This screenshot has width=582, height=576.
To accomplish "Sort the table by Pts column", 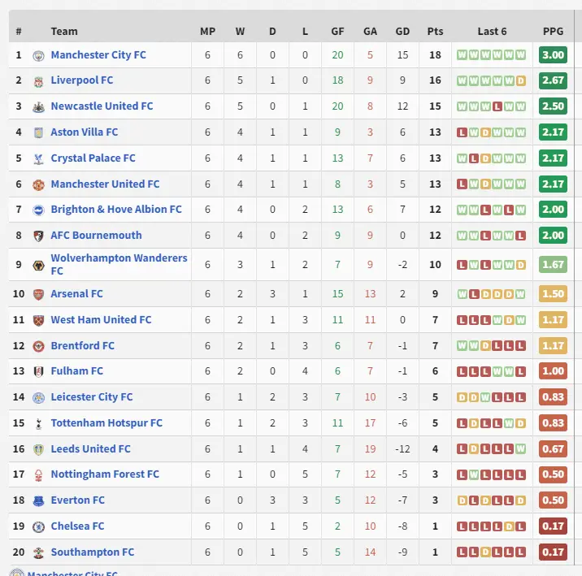I will coord(435,32).
